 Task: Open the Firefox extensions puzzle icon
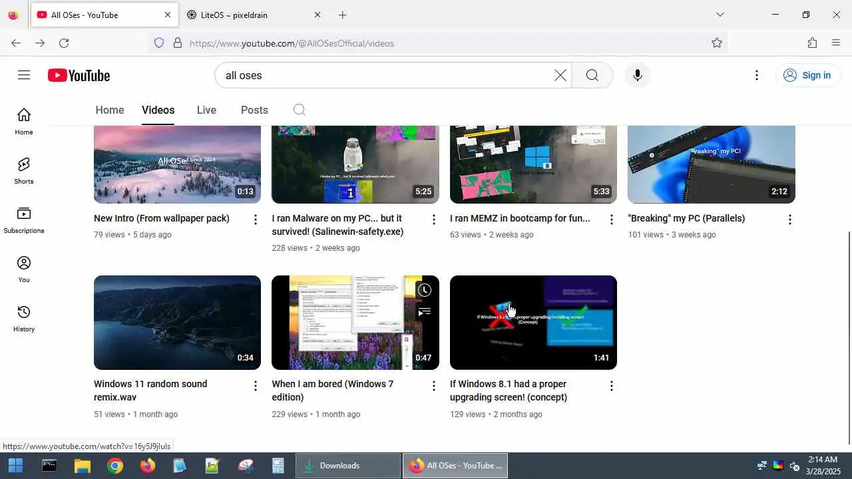812,43
